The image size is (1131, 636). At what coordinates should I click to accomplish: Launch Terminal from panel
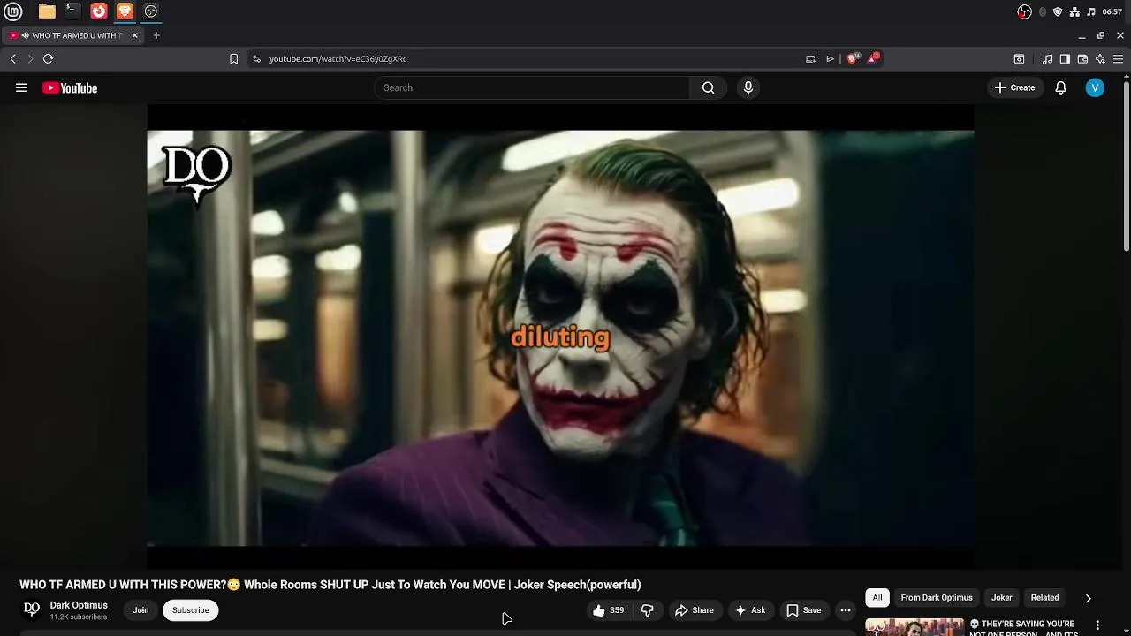point(72,11)
